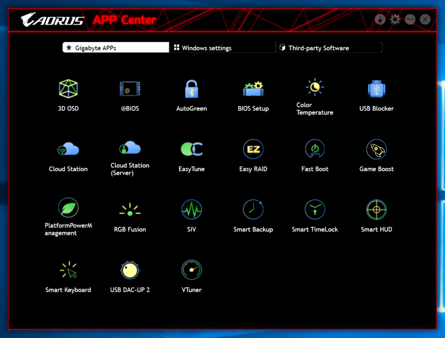Click the "SIV" label text
The width and height of the screenshot is (445, 338).
click(192, 230)
